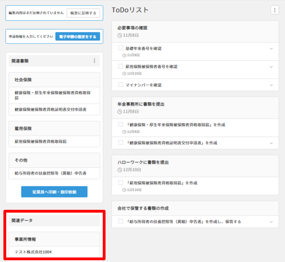Click clock icon under 年金事務所に書類を提出 heading

click(x=120, y=111)
